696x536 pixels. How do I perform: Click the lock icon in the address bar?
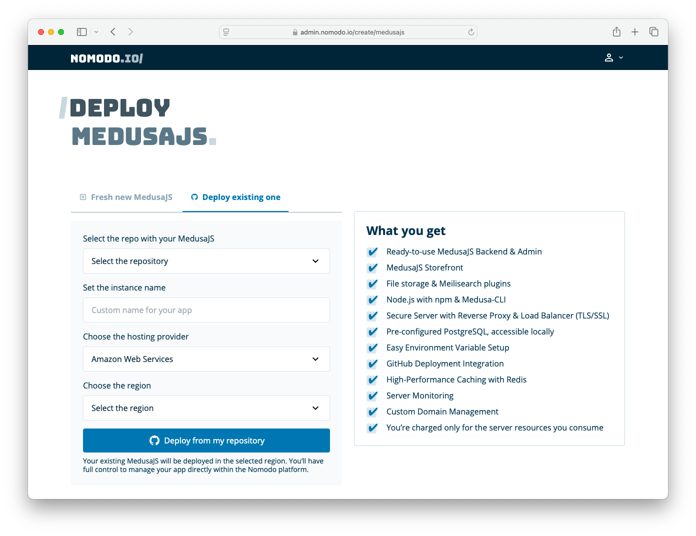tap(295, 32)
